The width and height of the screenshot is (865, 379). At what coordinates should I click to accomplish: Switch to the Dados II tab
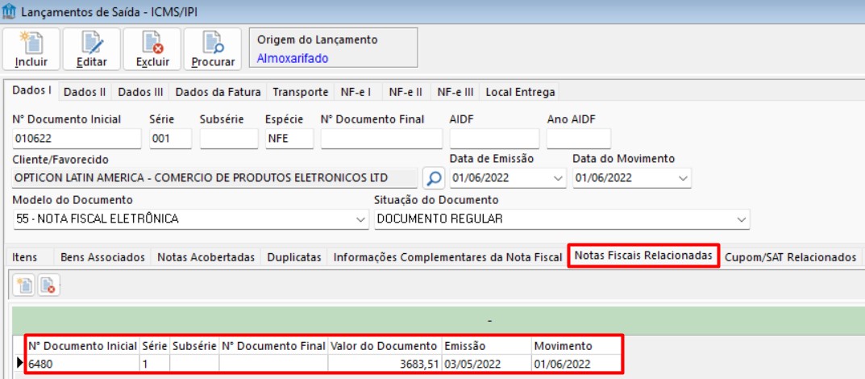tap(85, 92)
